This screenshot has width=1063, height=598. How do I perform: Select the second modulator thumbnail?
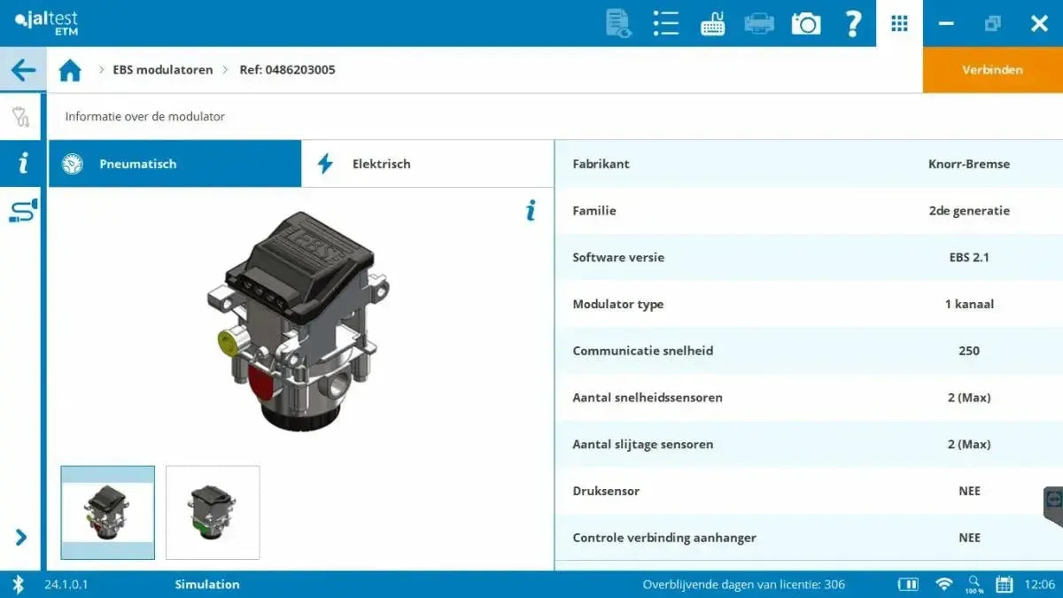213,512
